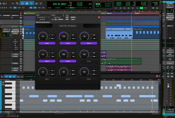Arm the red Record transport button
175x118 pixels.
coord(146,8)
